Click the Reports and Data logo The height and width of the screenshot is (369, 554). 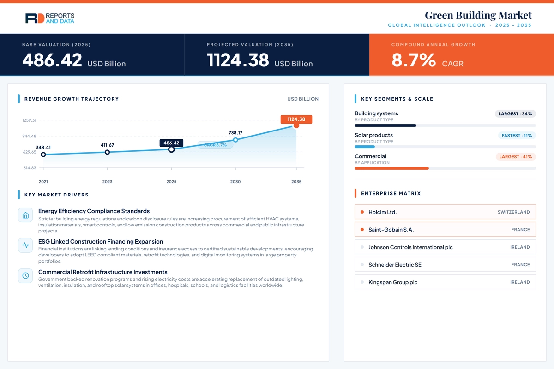pos(50,18)
